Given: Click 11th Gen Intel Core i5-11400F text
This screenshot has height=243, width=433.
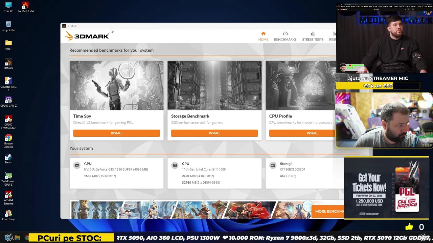Looking at the screenshot, I should (x=204, y=169).
